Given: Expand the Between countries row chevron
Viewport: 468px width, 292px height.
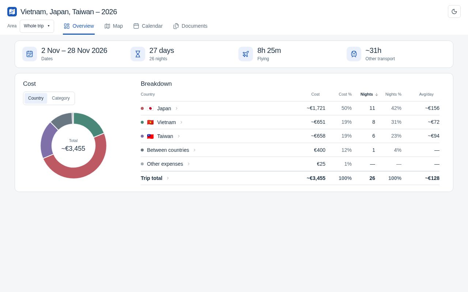Looking at the screenshot, I should tap(195, 150).
